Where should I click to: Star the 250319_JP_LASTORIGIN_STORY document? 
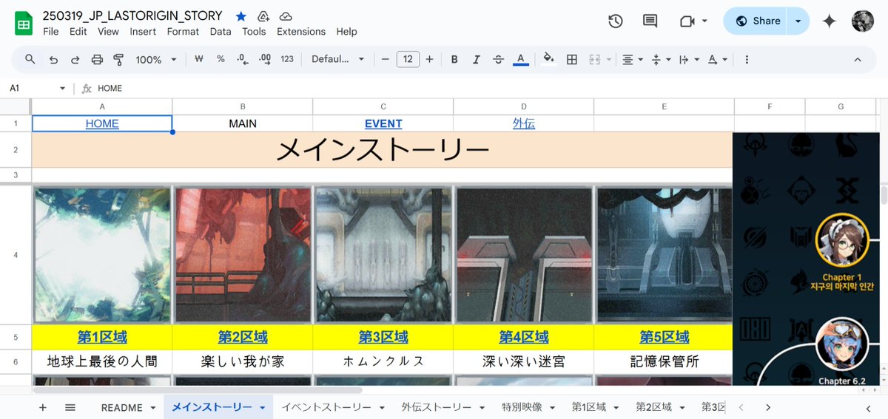(241, 16)
